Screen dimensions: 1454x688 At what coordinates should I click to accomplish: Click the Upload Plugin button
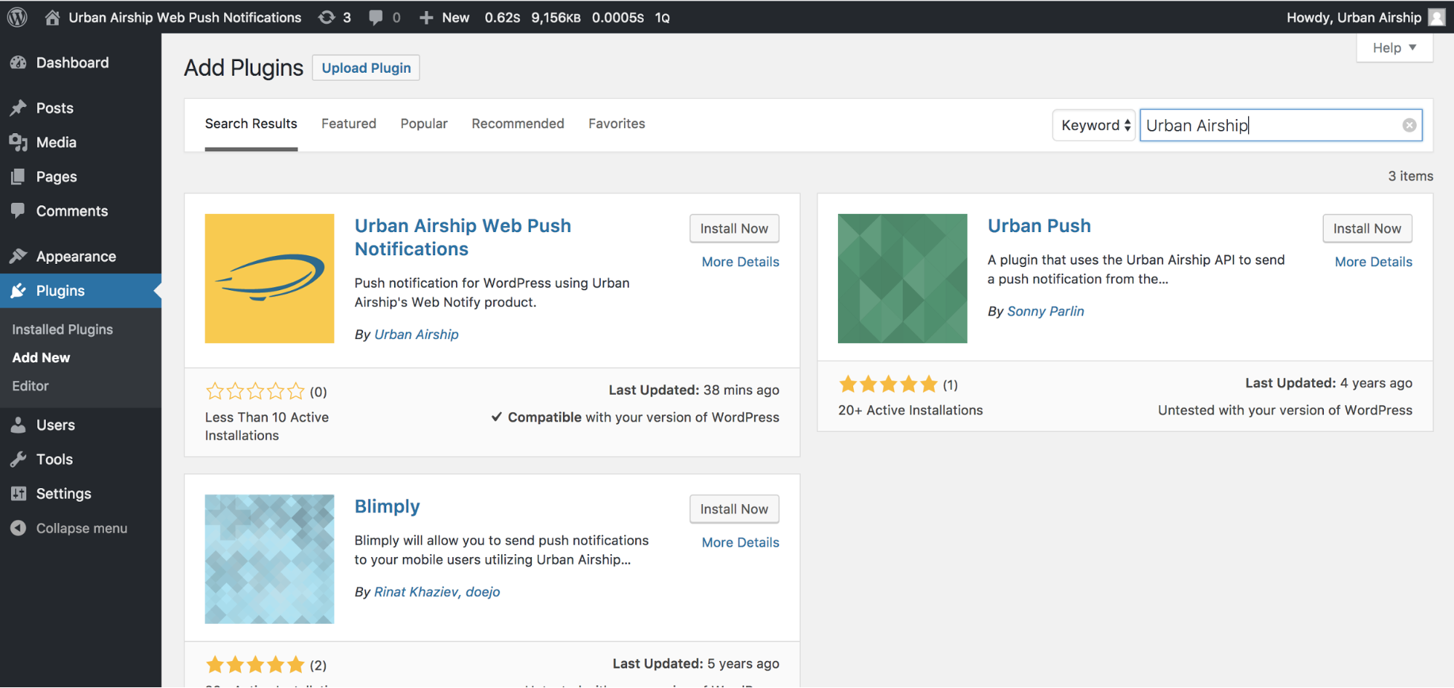pos(365,68)
